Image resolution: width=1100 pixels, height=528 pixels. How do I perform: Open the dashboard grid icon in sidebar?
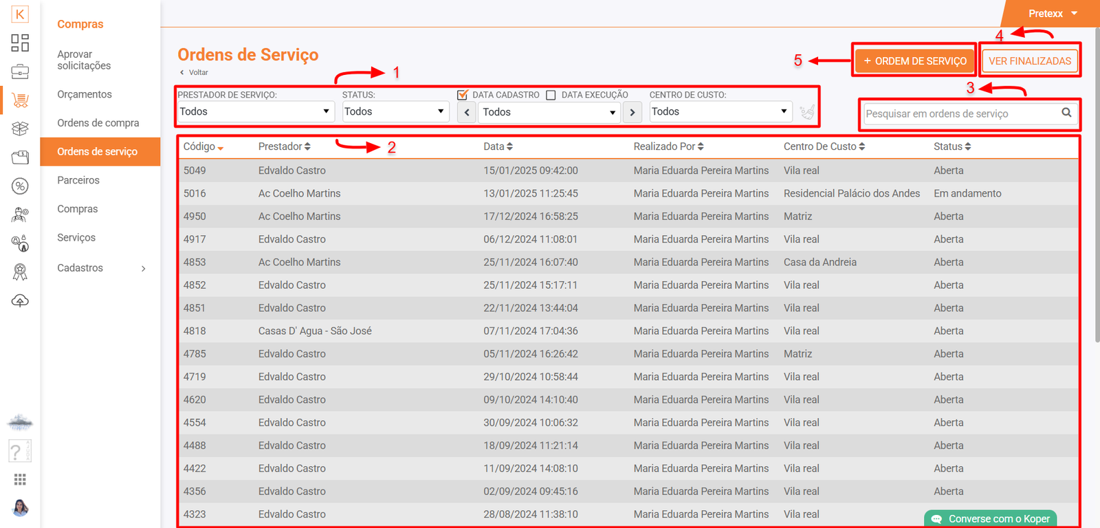[20, 43]
